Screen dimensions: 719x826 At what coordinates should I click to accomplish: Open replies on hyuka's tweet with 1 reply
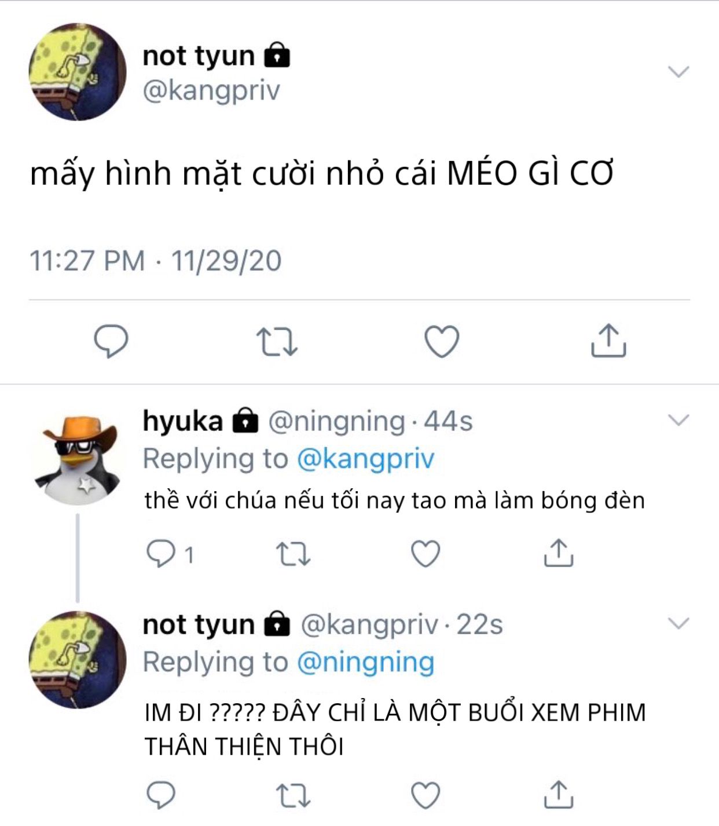pyautogui.click(x=170, y=554)
